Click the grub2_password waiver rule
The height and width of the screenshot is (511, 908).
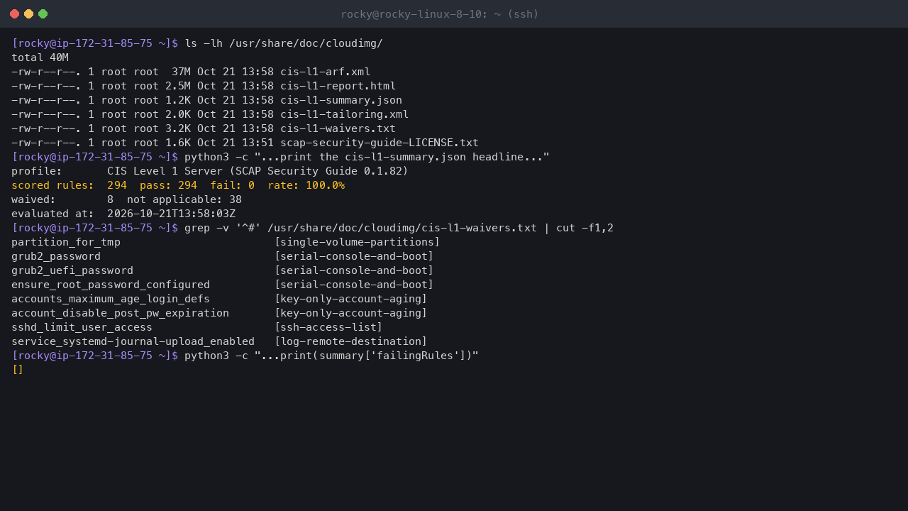point(56,256)
